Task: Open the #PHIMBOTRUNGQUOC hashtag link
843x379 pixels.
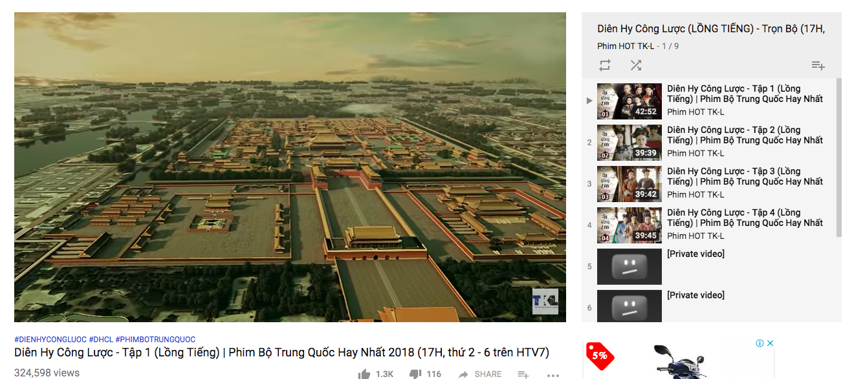Action: (155, 340)
